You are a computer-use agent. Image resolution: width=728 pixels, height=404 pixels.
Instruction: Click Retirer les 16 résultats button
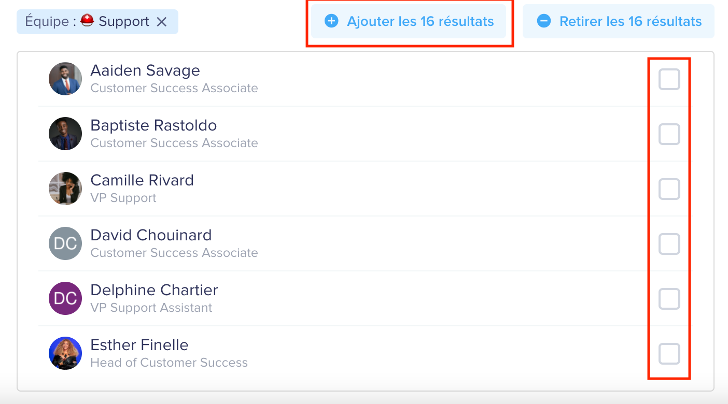[x=619, y=21]
